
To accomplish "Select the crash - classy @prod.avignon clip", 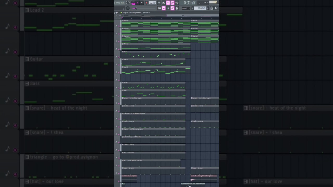I will [x=204, y=178].
